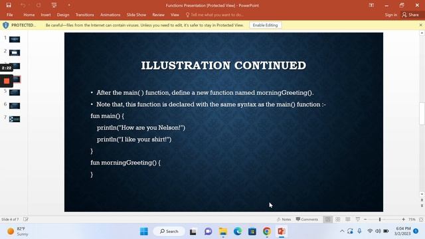Click Enable Editing button
Viewport: 425px width, 239px height.
(266, 25)
